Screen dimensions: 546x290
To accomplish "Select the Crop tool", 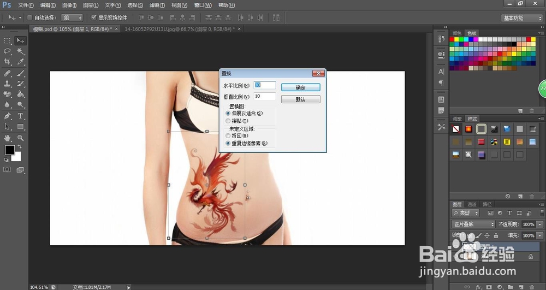I will [7, 62].
